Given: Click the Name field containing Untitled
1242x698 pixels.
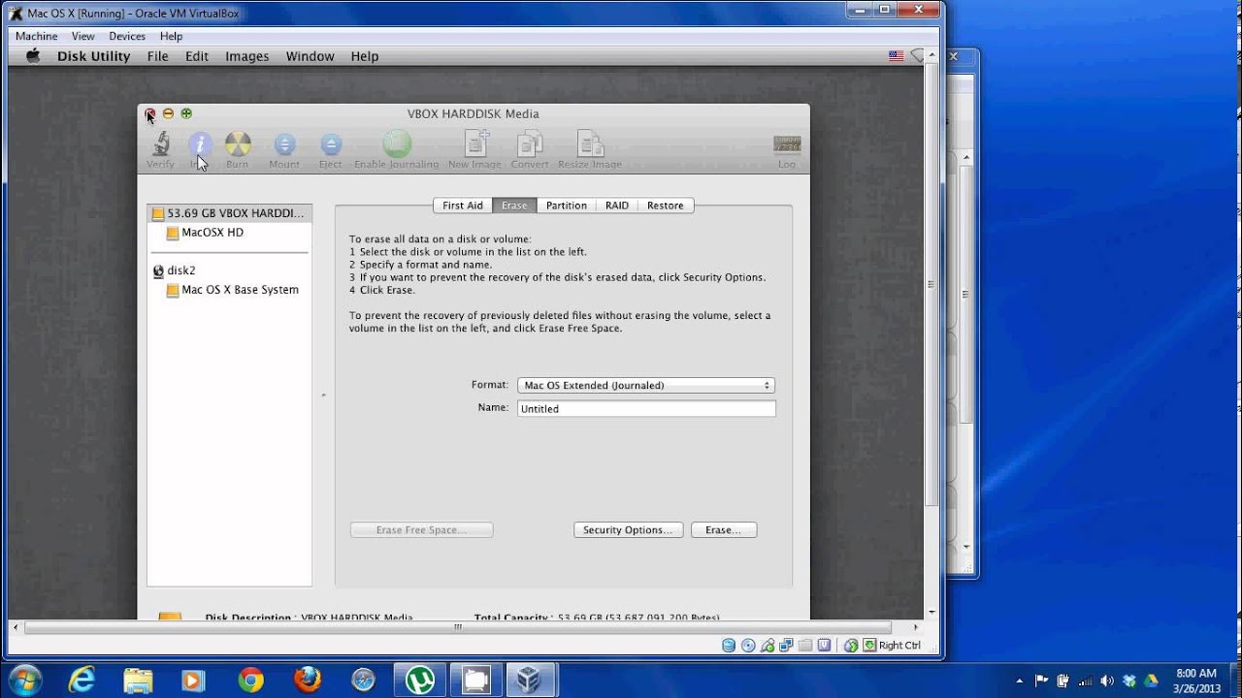Looking at the screenshot, I should (x=646, y=408).
